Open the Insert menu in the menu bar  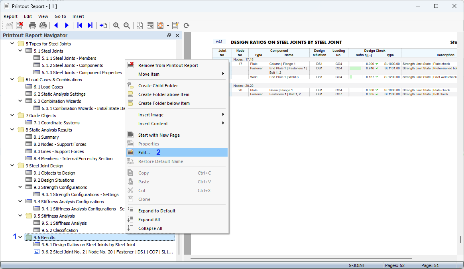tap(78, 16)
